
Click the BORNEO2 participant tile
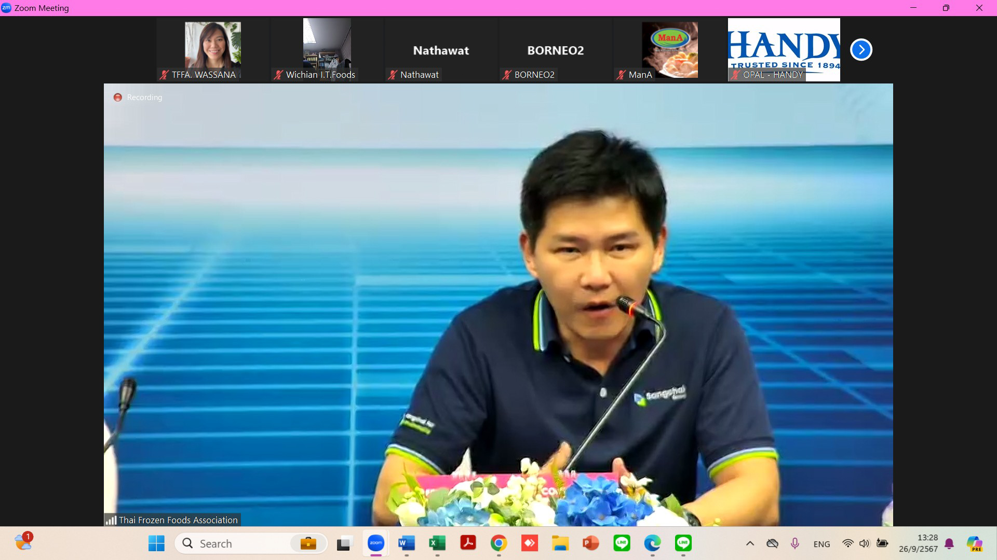click(555, 50)
